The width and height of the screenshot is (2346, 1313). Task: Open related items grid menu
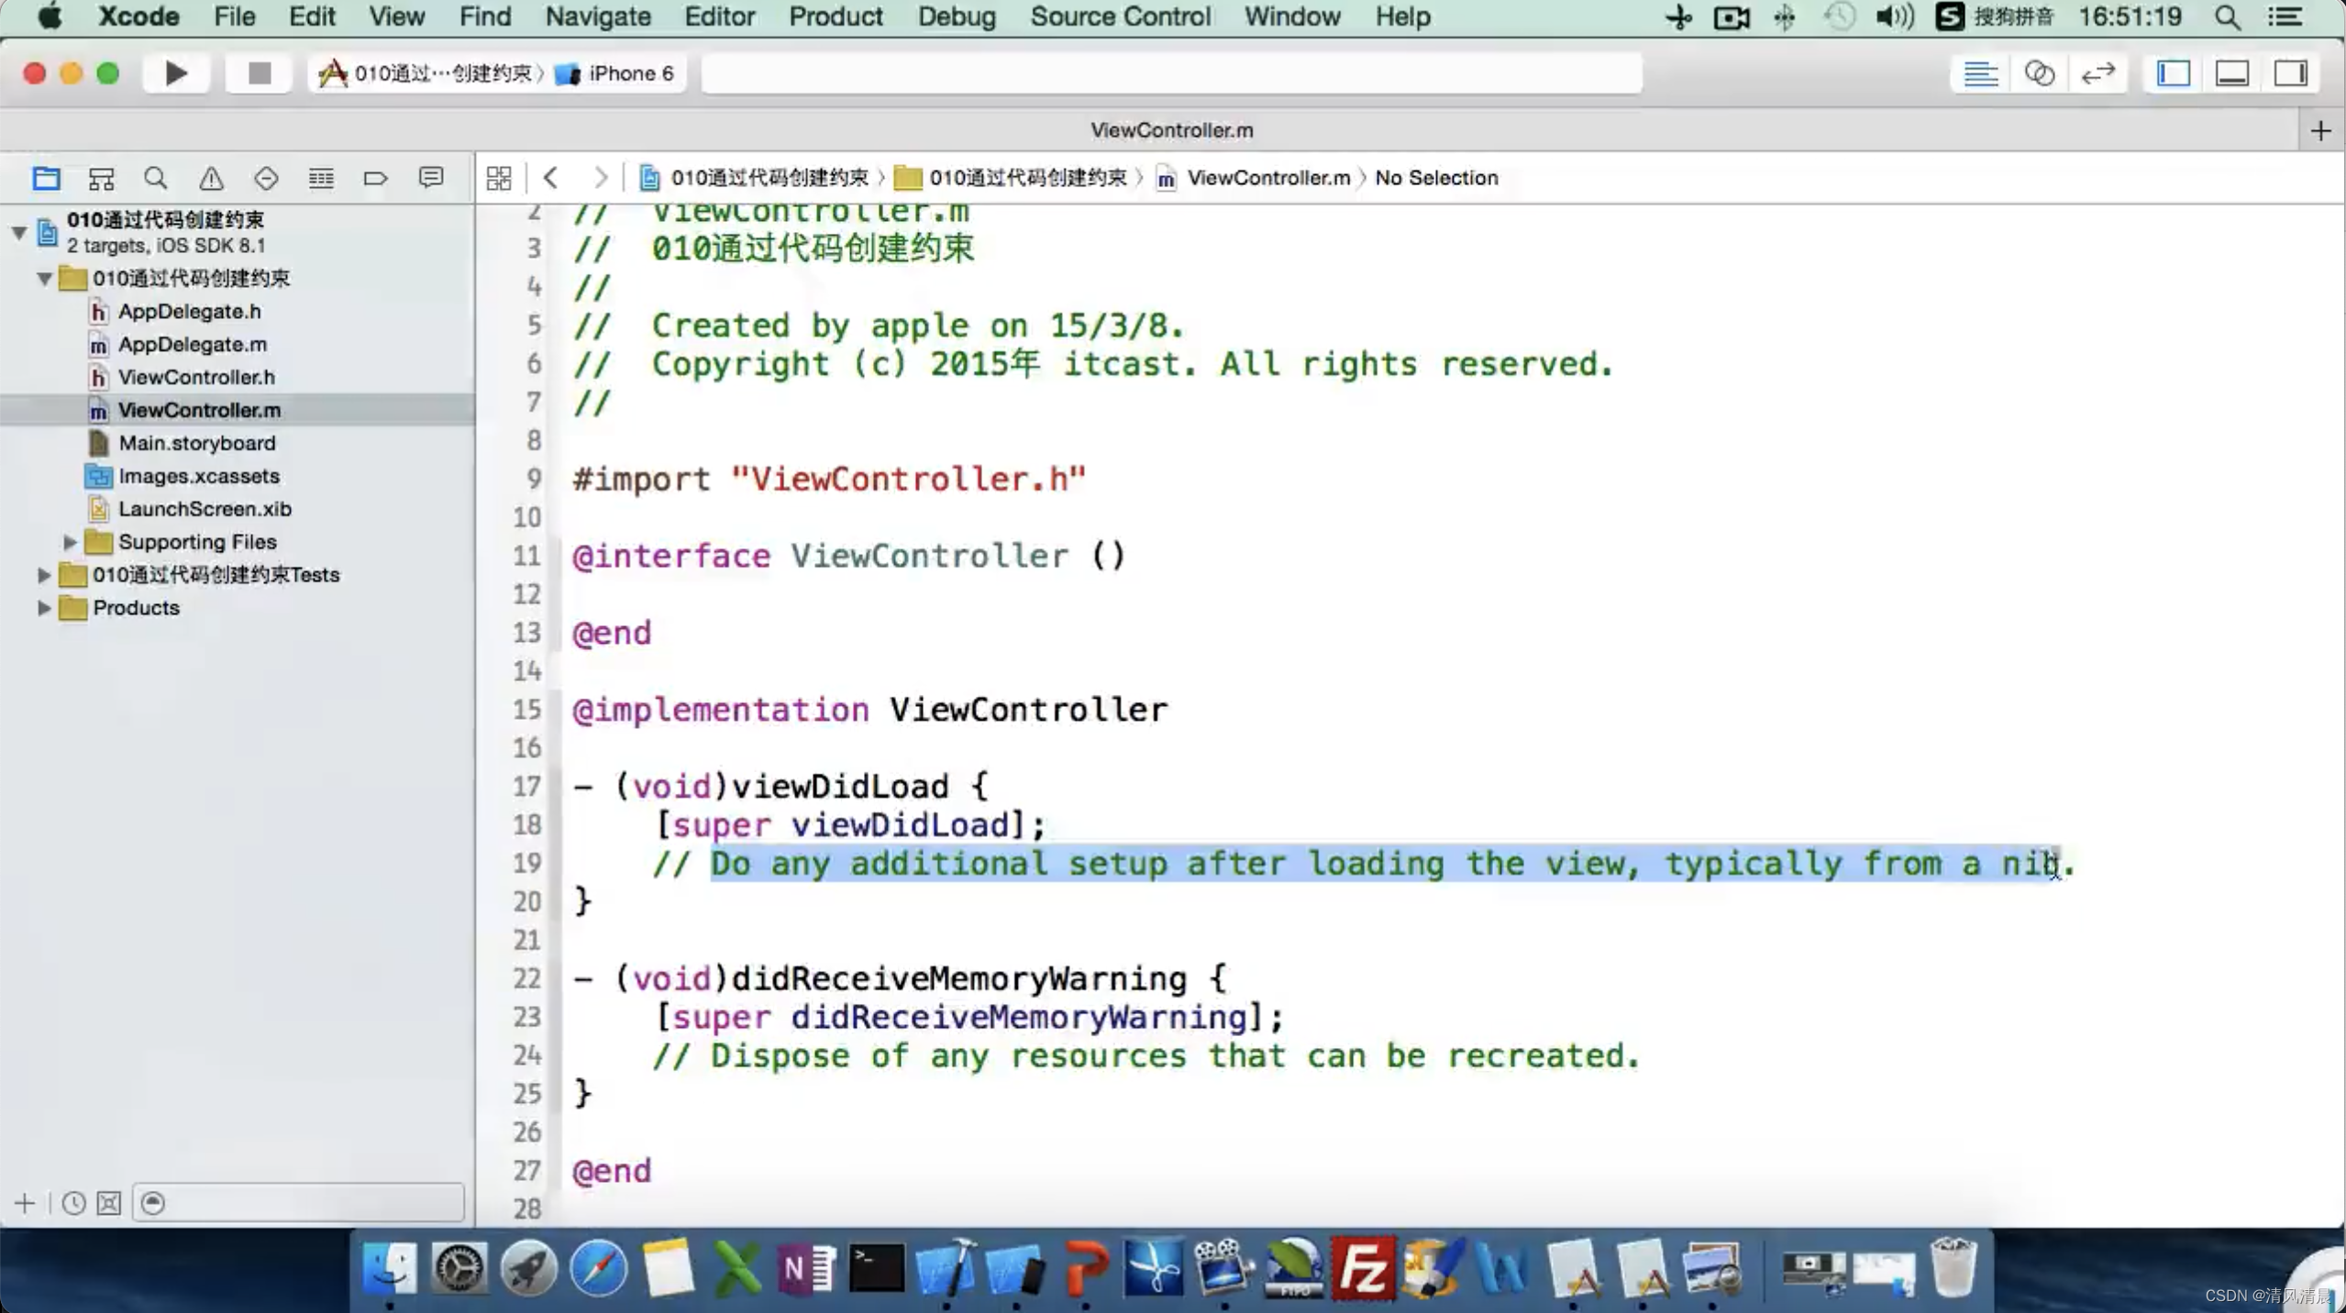point(499,178)
